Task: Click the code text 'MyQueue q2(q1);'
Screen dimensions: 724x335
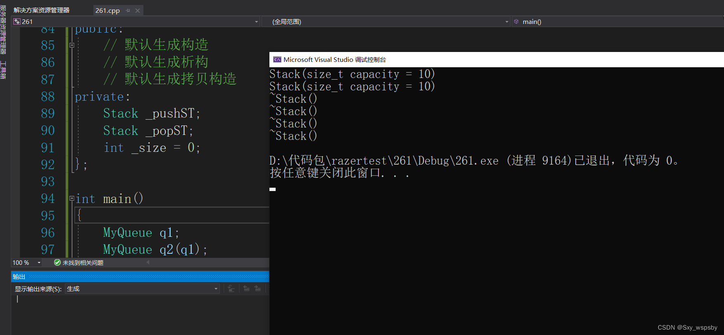Action: point(155,250)
